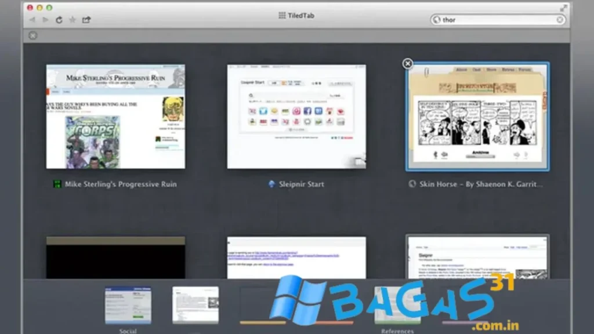Open the share icon in the toolbar
This screenshot has width=594, height=334.
(x=86, y=20)
